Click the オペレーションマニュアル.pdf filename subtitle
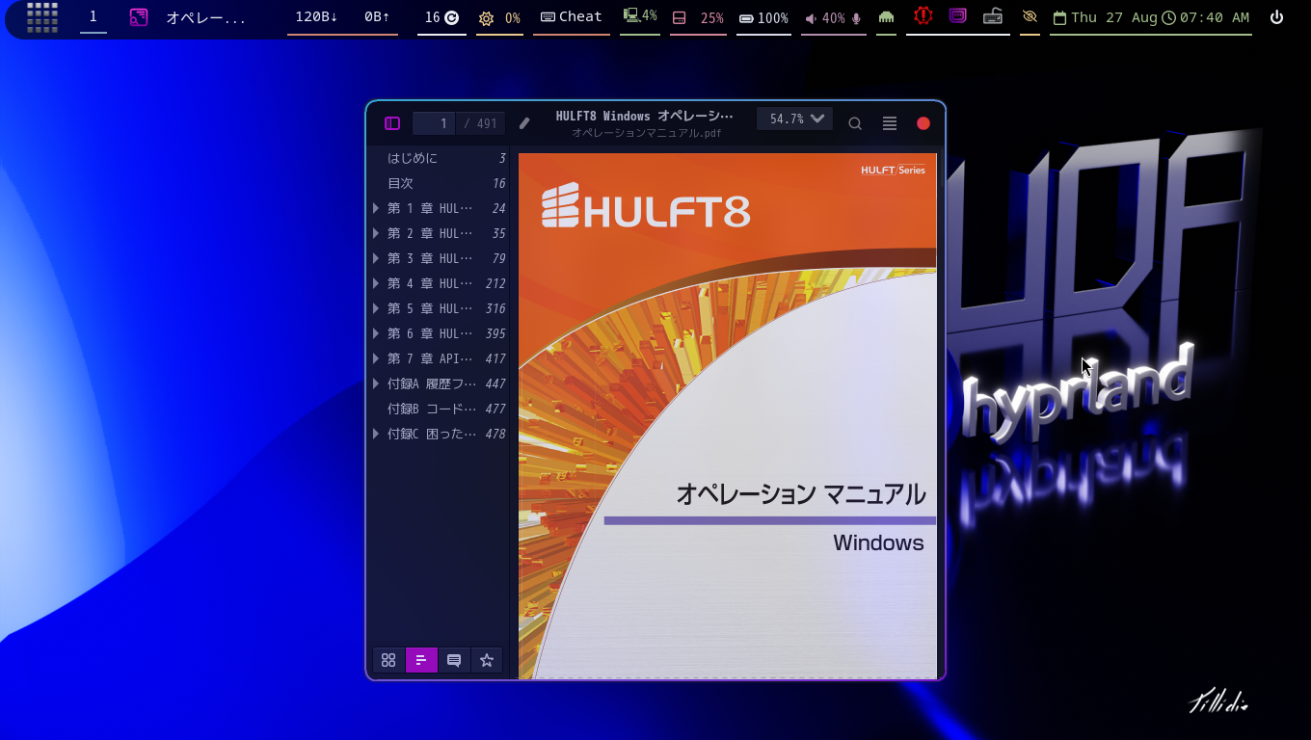Screen dimensions: 1311x740 pyautogui.click(x=647, y=133)
